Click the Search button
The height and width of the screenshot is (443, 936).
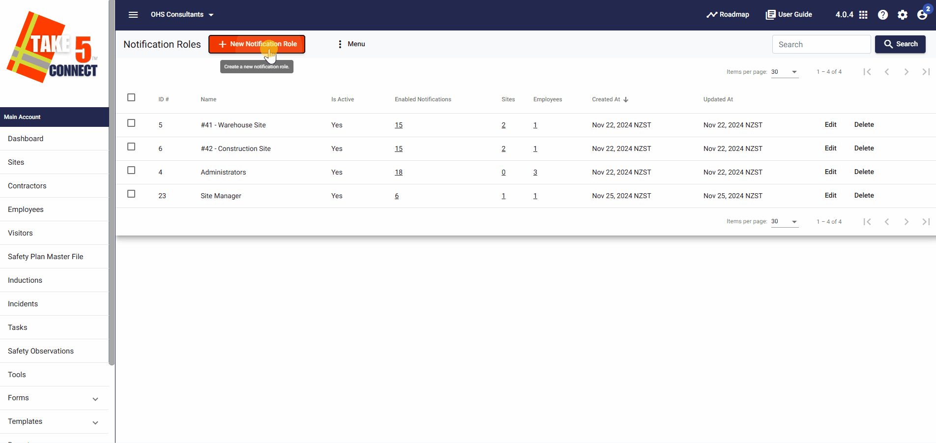[900, 44]
